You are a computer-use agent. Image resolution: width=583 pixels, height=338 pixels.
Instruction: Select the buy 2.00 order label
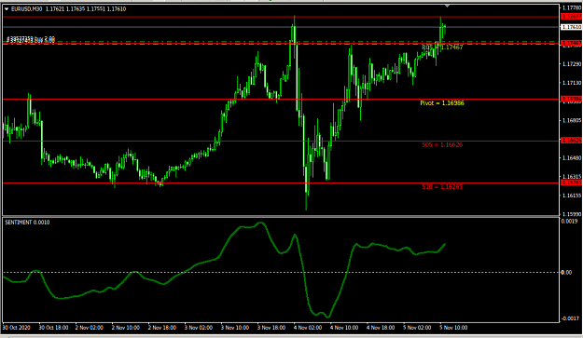[31, 39]
